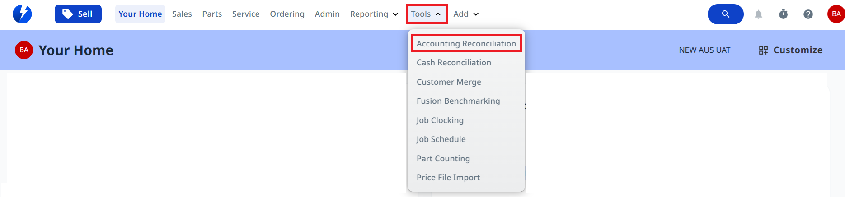This screenshot has width=845, height=201.
Task: Open the notifications bell
Action: (758, 14)
